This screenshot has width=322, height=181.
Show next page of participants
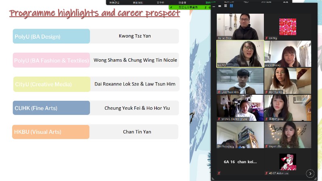[x=310, y=173]
